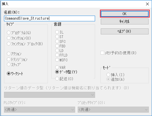Open help with ヘルプ(H) button

pyautogui.click(x=125, y=31)
